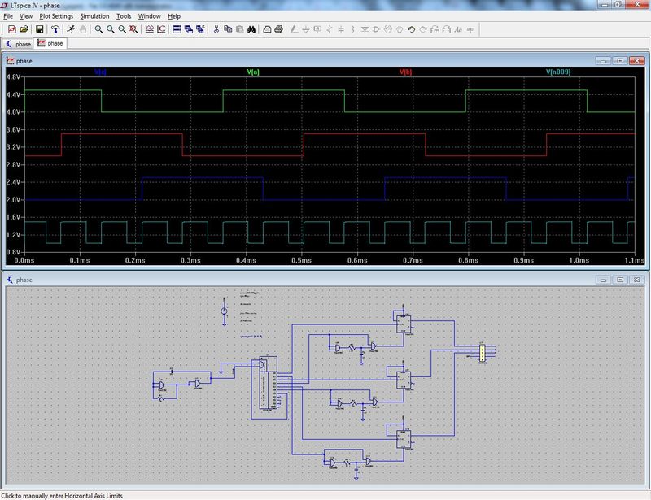The image size is (651, 500).
Task: Switch to the schematic 'phase' tab
Action: click(x=18, y=44)
